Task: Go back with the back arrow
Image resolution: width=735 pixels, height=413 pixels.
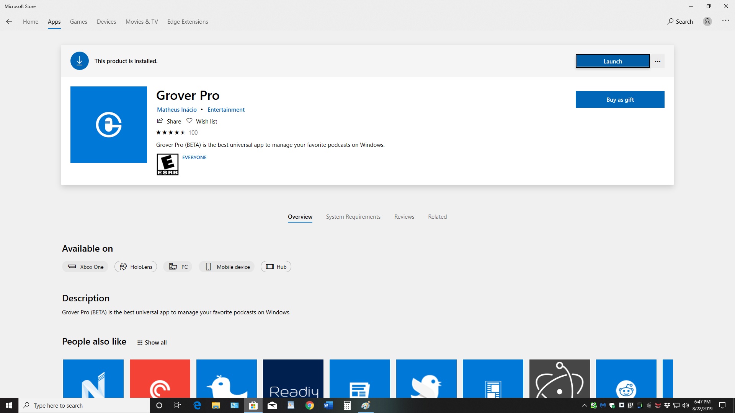Action: (x=9, y=21)
